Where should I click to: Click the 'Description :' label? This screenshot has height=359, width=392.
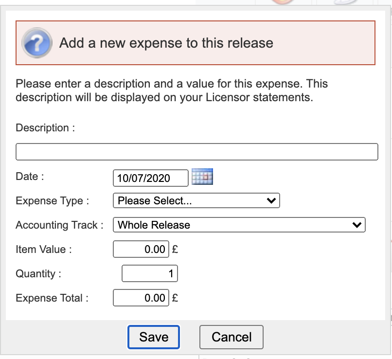(46, 128)
